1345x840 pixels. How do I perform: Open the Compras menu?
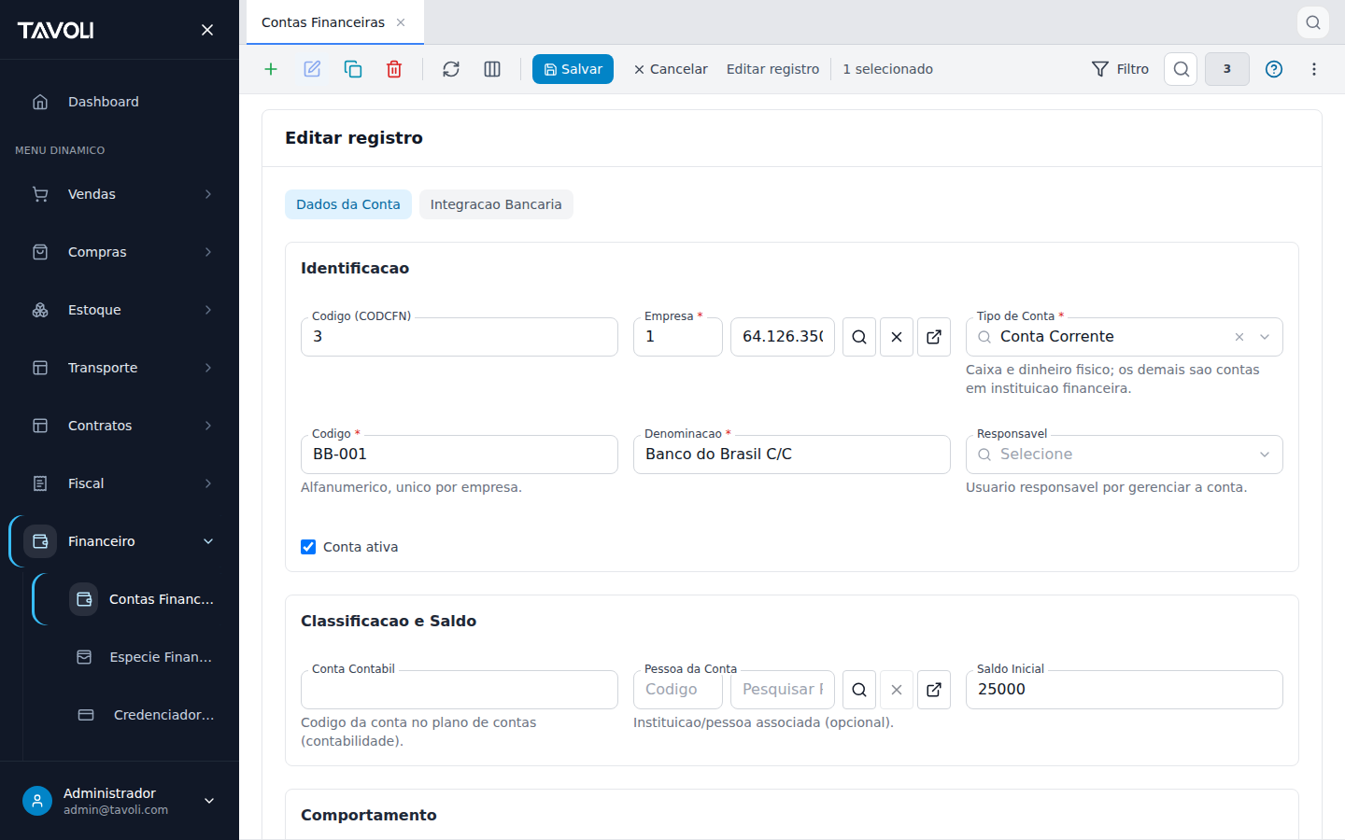(x=120, y=252)
